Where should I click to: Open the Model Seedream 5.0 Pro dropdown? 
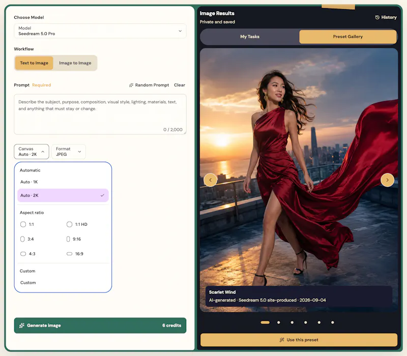[100, 31]
